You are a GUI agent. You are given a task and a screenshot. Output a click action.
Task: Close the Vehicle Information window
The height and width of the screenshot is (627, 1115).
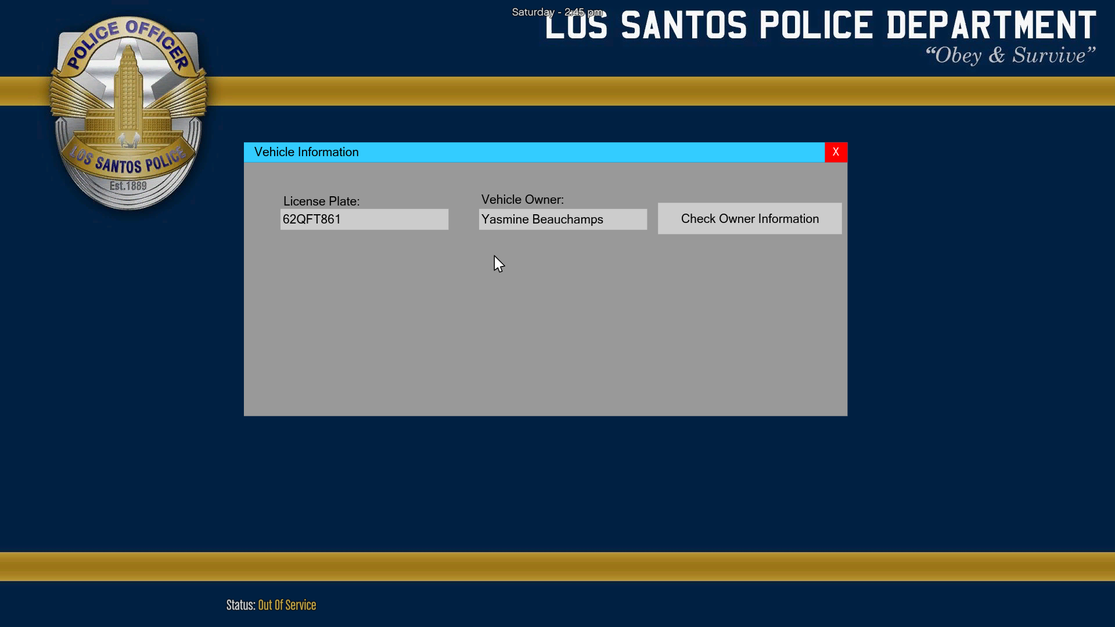(x=836, y=152)
